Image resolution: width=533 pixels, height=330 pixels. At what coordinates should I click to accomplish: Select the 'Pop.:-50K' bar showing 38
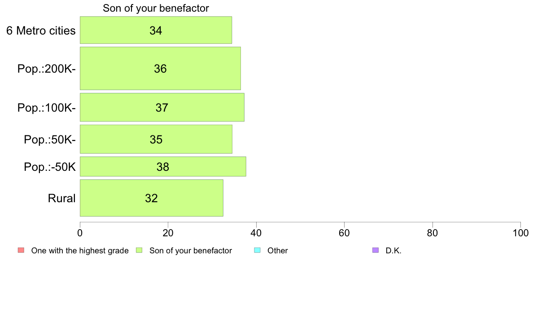[163, 166]
